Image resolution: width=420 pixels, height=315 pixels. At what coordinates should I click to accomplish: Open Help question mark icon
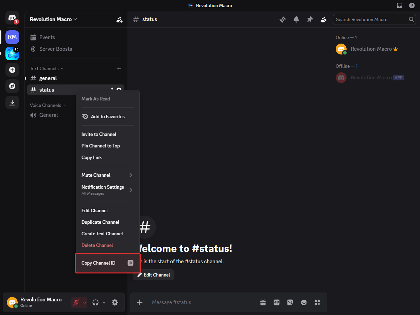(412, 5)
